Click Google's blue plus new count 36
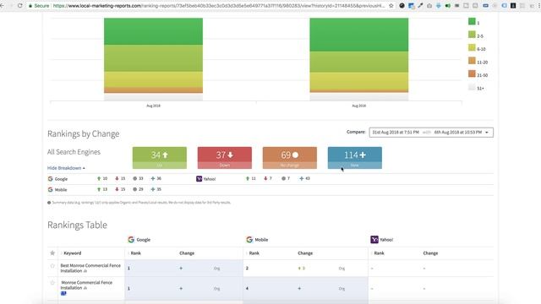Viewport: 541px width, 304px height. (156, 178)
